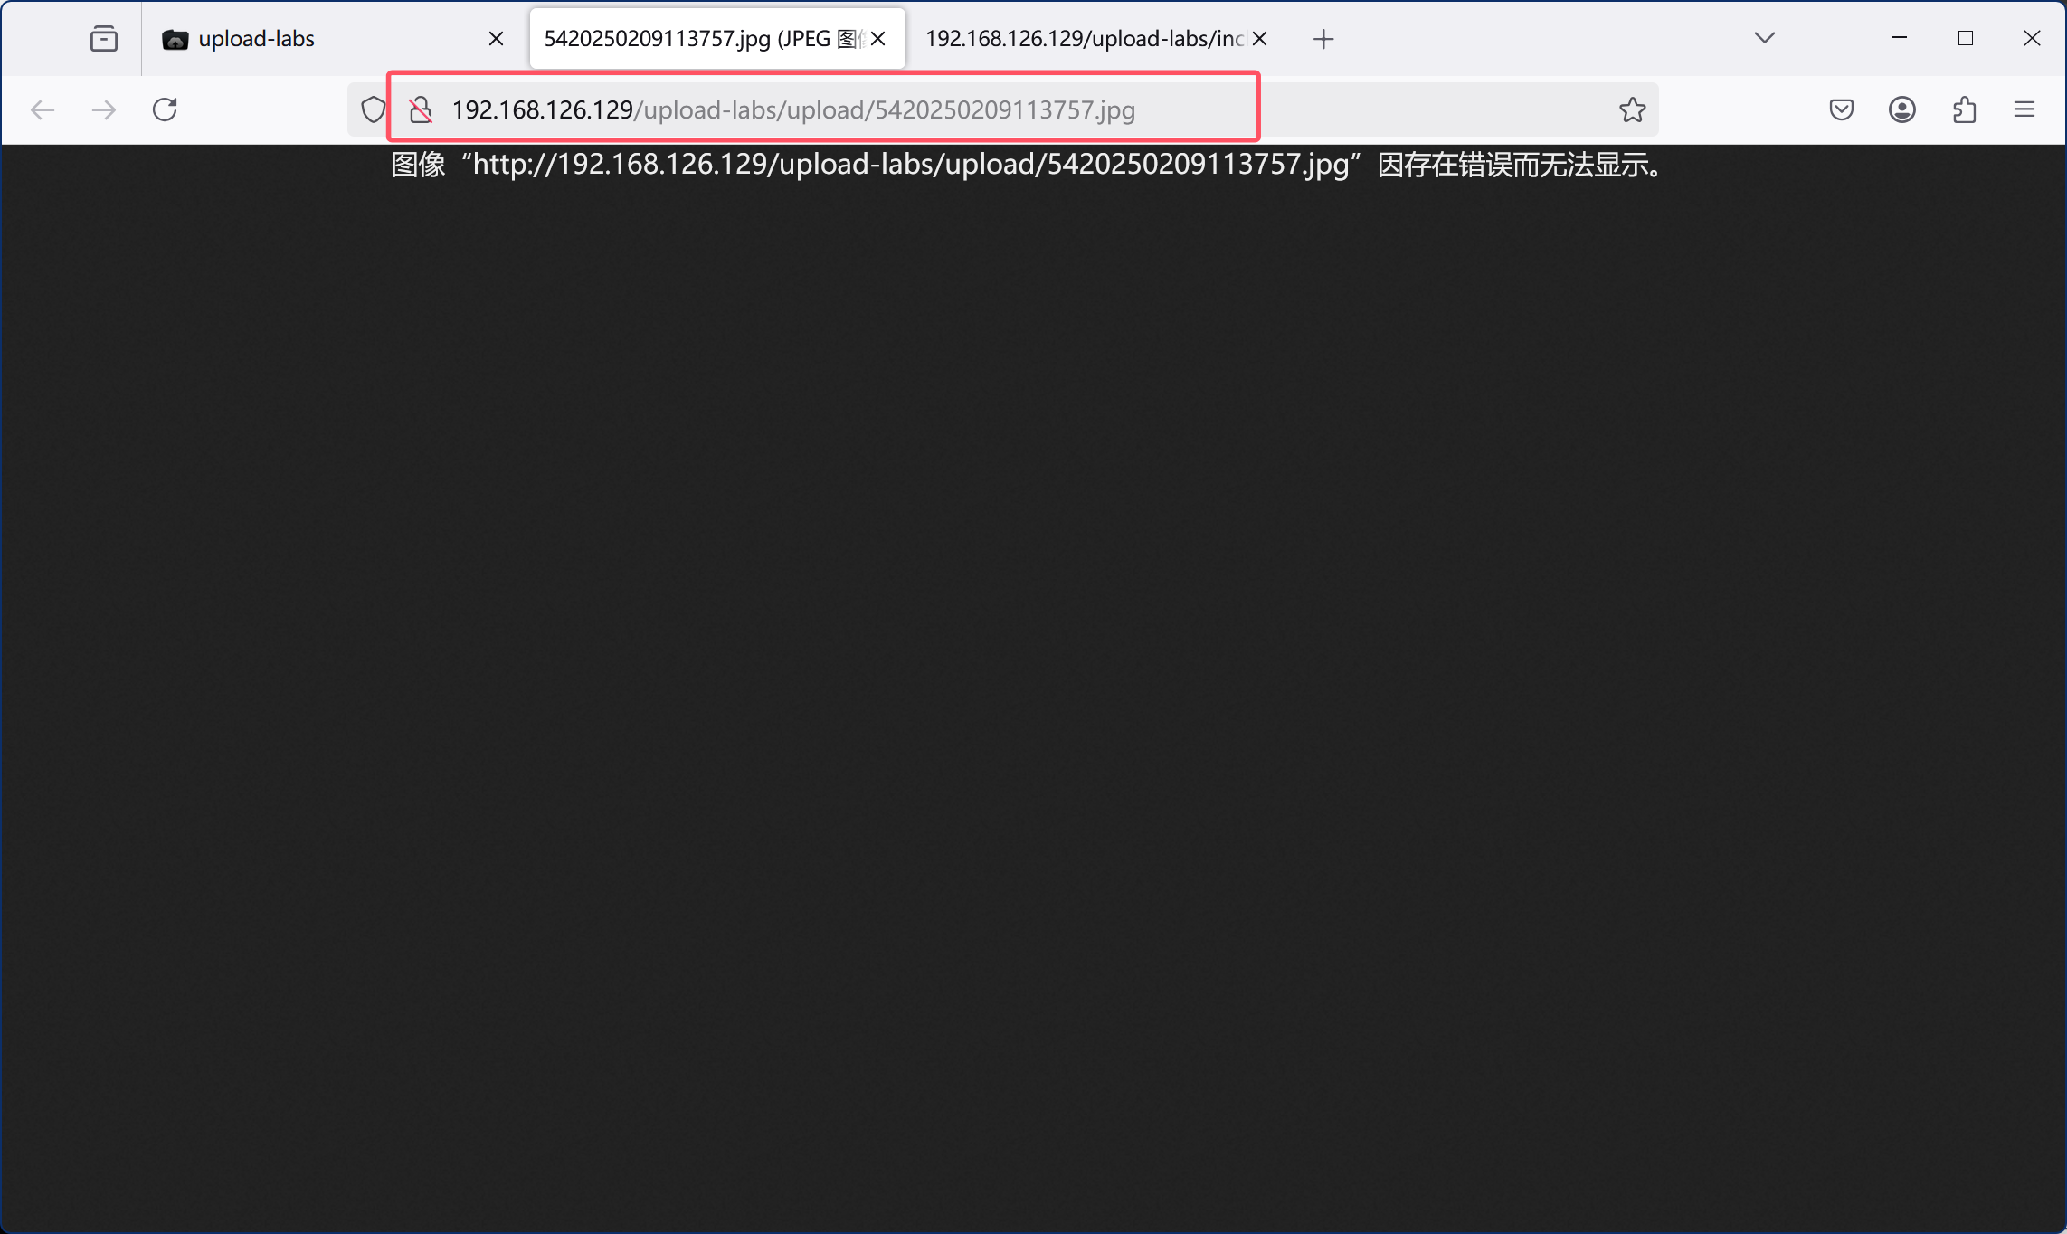Viewport: 2067px width, 1234px height.
Task: Close the 5420250209113757.jpg tab
Action: 877,39
